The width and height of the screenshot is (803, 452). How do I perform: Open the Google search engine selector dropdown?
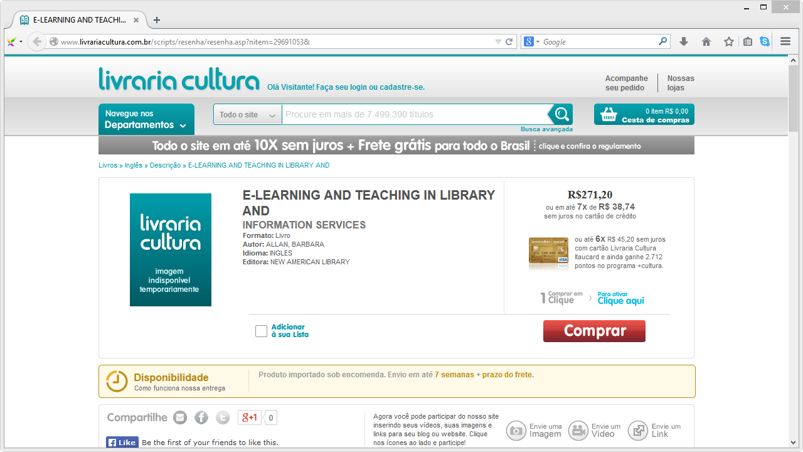(532, 42)
